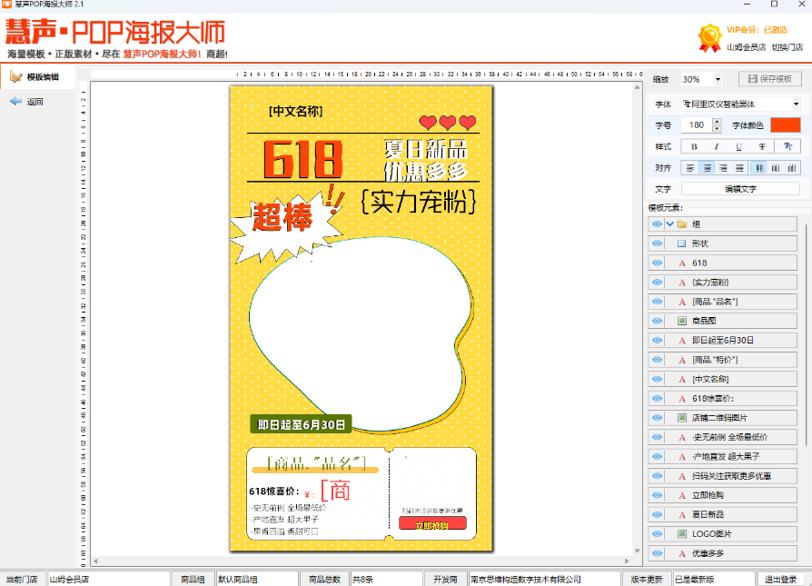Image resolution: width=812 pixels, height=586 pixels.
Task: Click the 字号 font size field
Action: [x=698, y=125]
